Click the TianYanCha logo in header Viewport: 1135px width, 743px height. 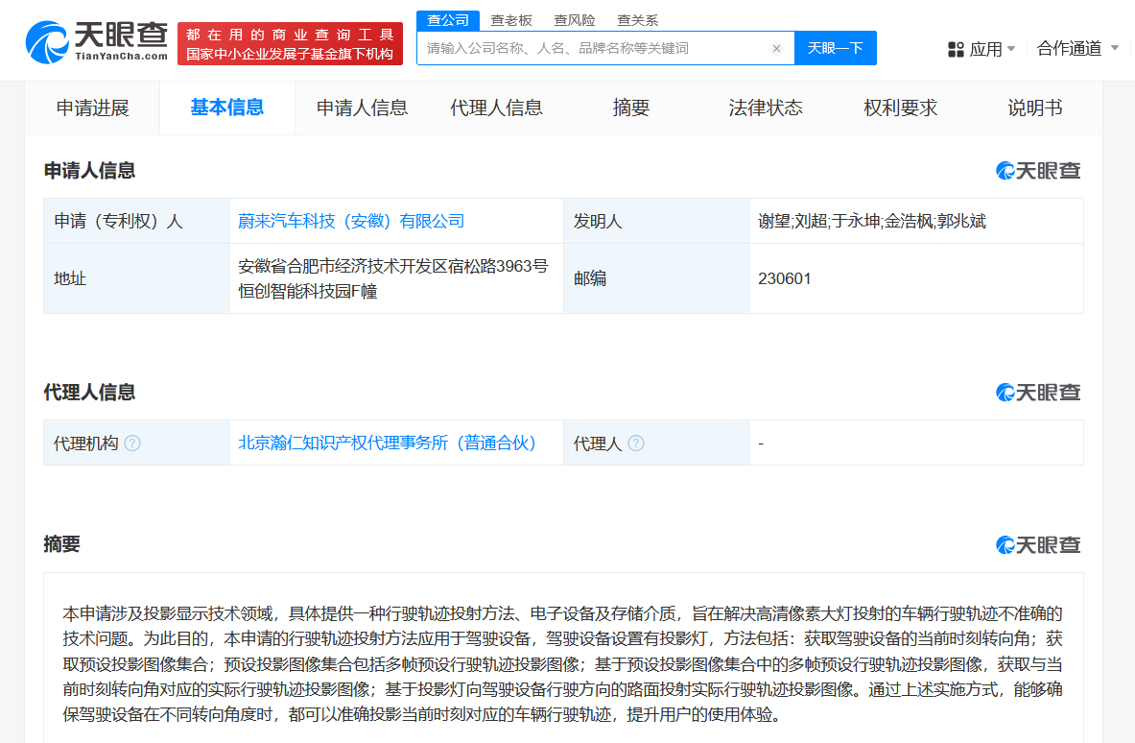pyautogui.click(x=96, y=42)
